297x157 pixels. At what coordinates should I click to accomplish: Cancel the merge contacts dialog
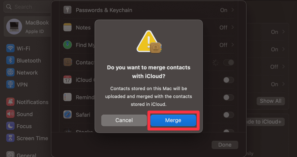124,120
